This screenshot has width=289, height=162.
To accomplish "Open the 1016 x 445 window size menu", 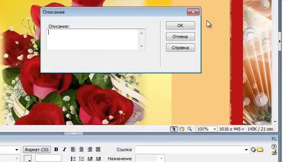I will point(232,129).
